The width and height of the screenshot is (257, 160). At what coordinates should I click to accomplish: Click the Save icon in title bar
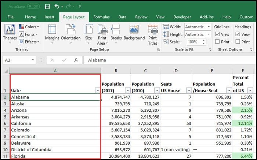click(x=47, y=6)
